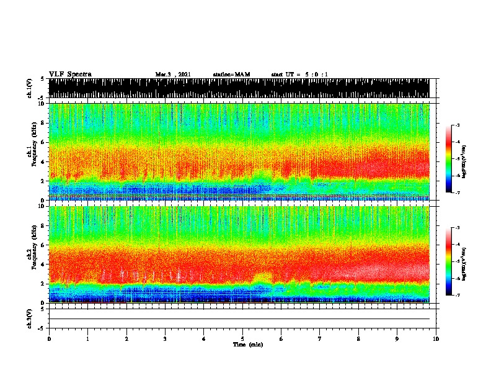
Task: Click the "ch.3(V)" axis label
Action: 29,319
